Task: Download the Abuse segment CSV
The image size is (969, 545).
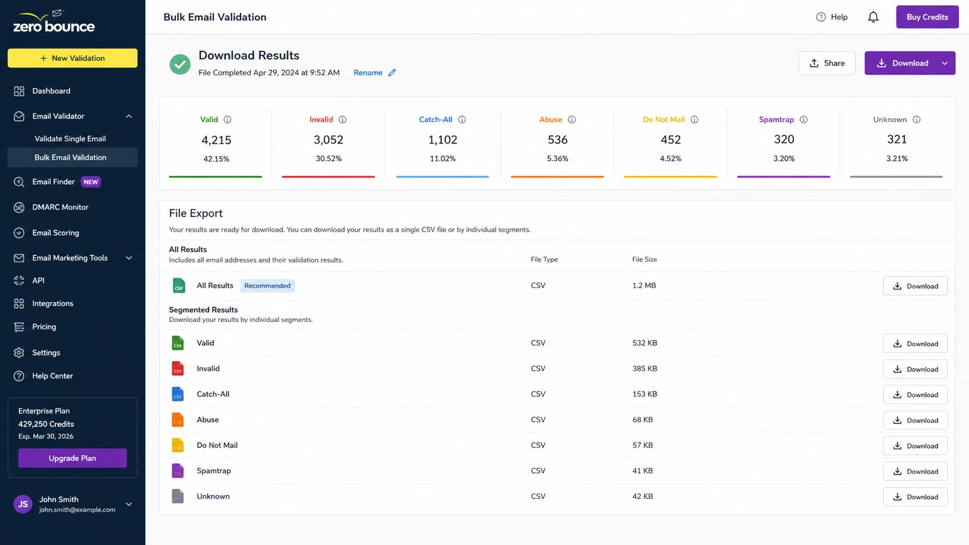Action: [x=915, y=420]
